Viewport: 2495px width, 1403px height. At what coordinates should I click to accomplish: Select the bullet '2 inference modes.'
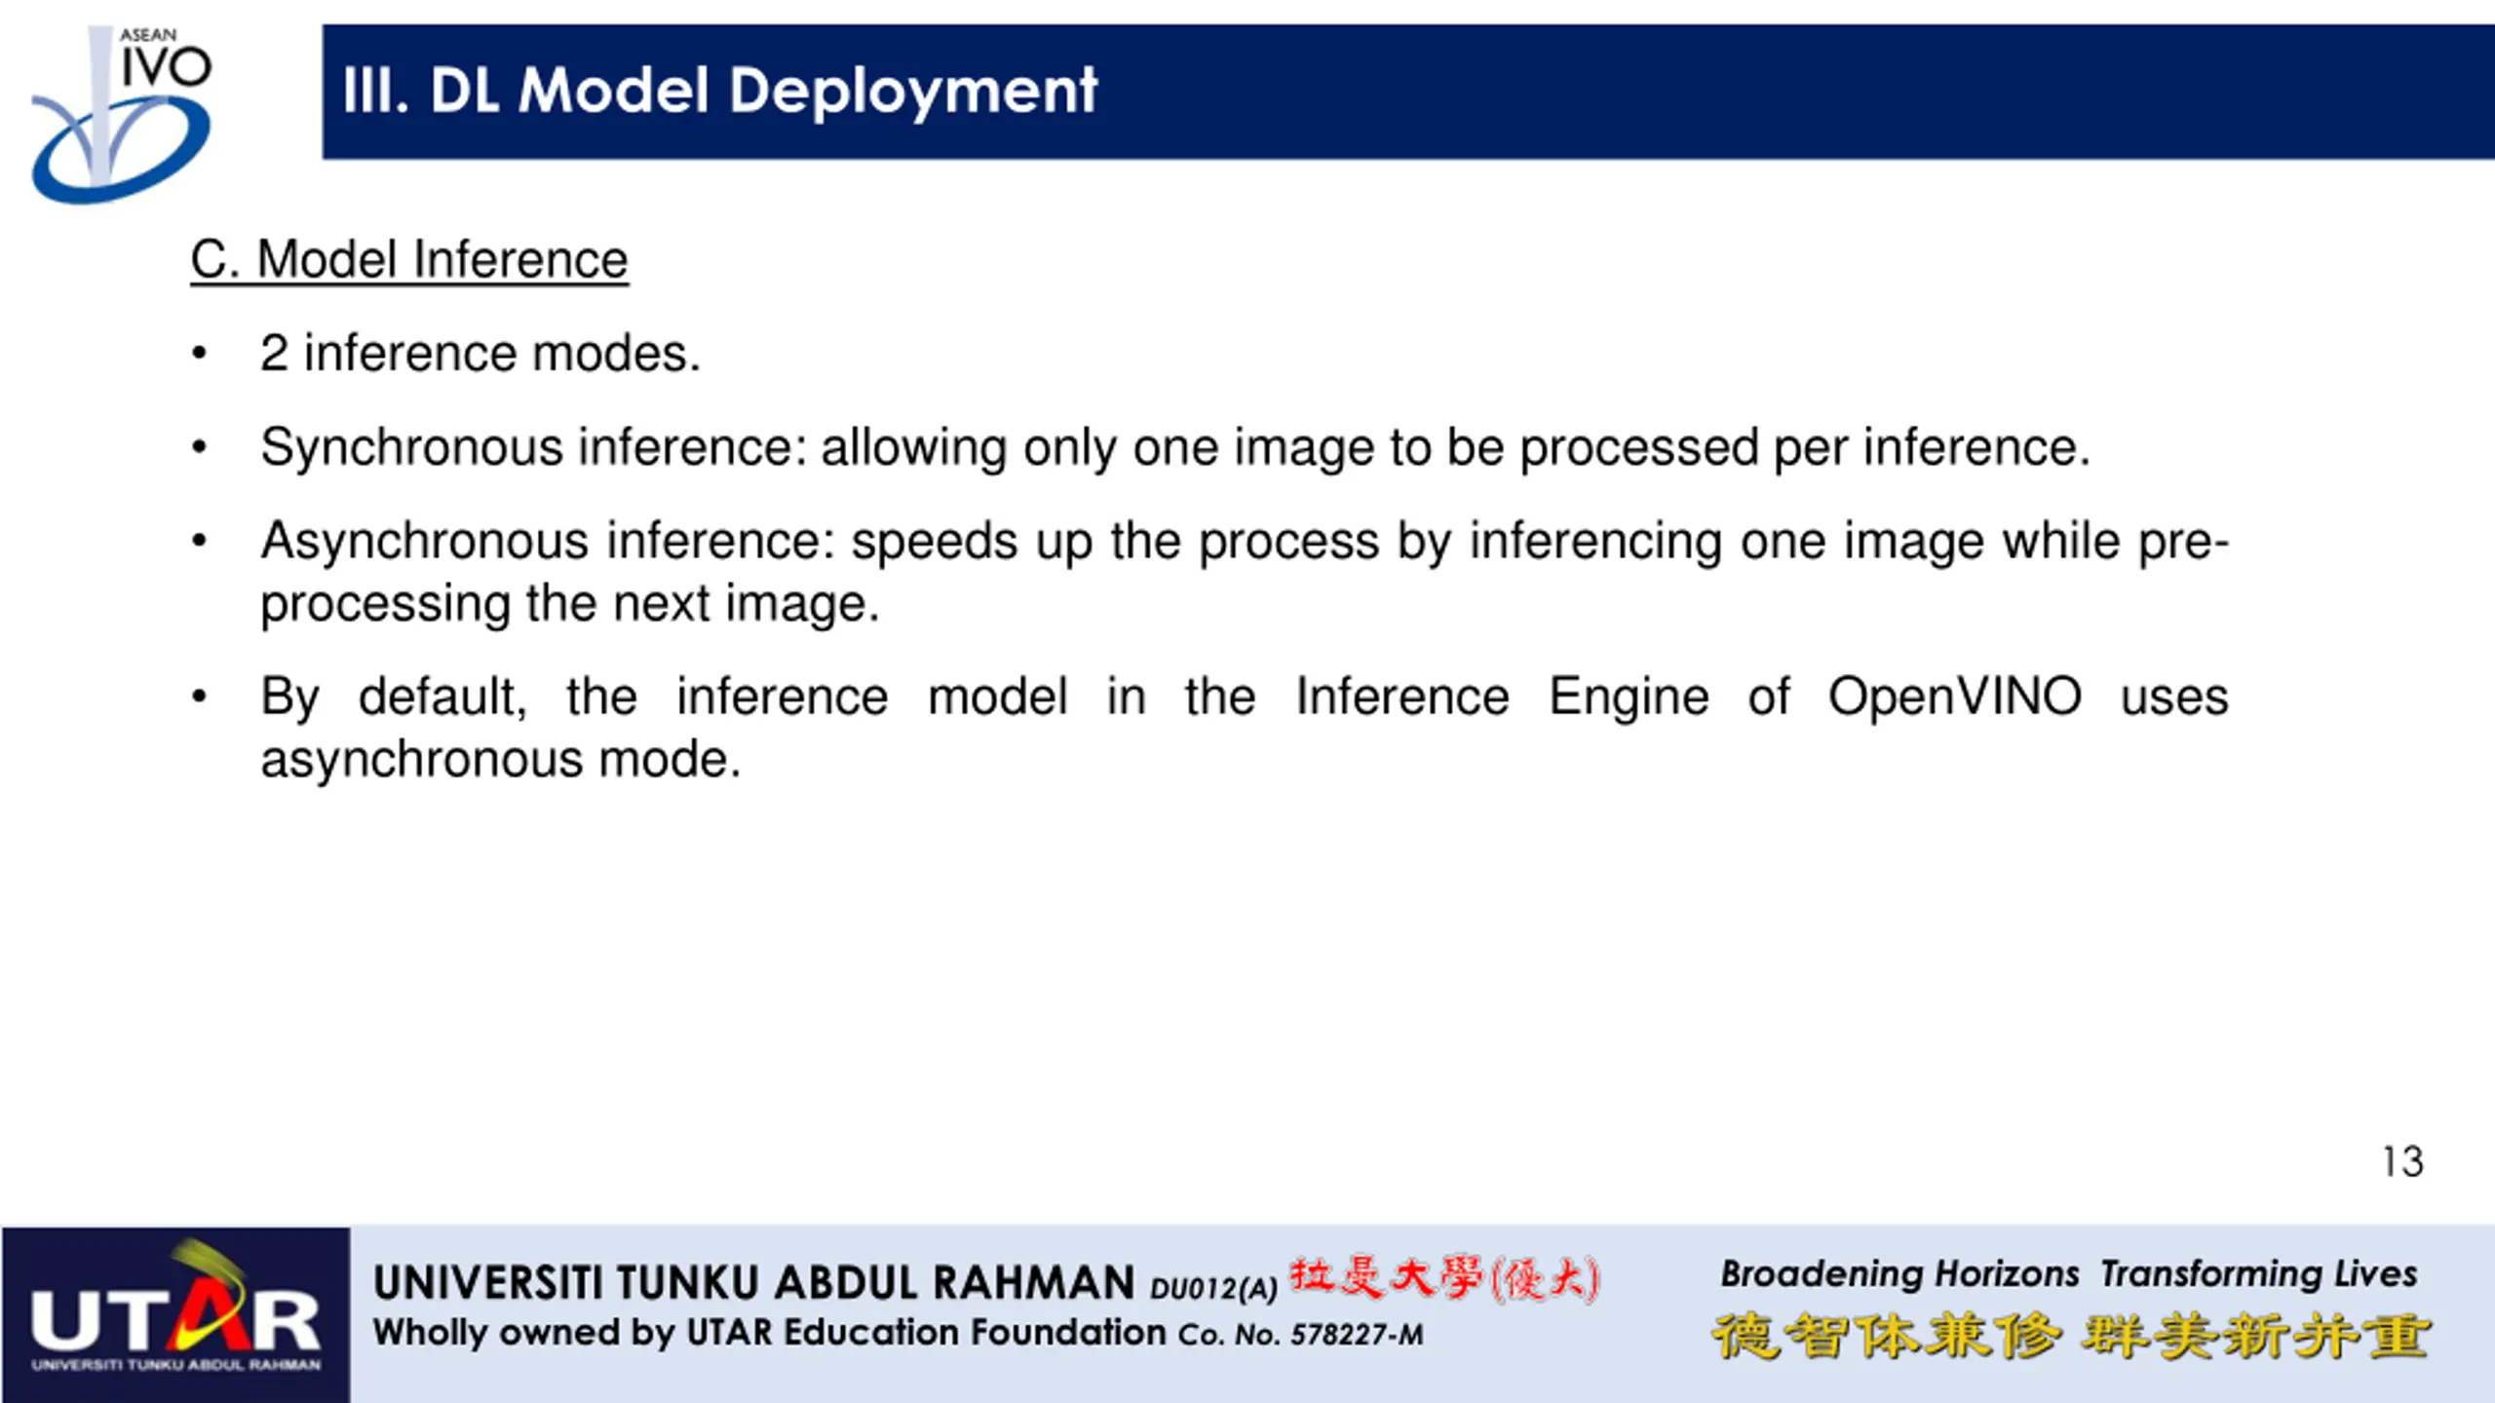point(480,353)
